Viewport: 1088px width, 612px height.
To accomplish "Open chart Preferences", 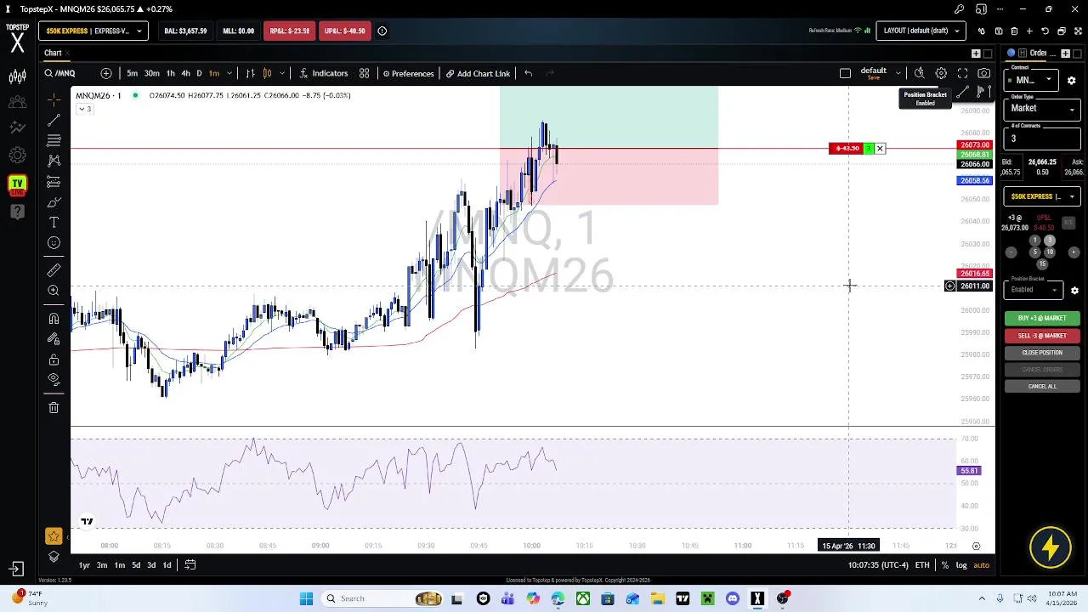I will coord(409,73).
